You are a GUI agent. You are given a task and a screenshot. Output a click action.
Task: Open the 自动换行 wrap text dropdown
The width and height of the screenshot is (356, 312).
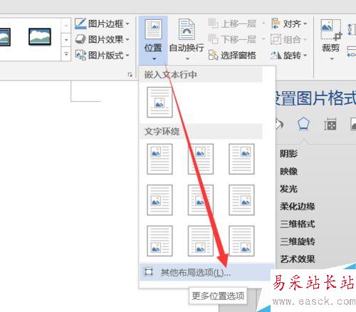point(187,40)
